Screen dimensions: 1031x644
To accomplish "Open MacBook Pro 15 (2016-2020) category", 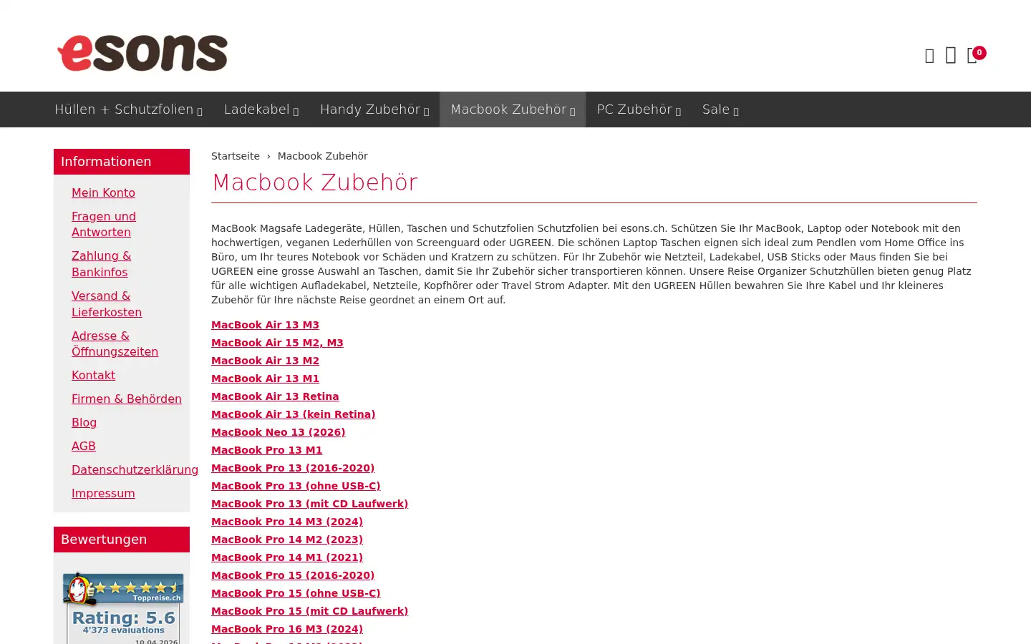I will (293, 575).
